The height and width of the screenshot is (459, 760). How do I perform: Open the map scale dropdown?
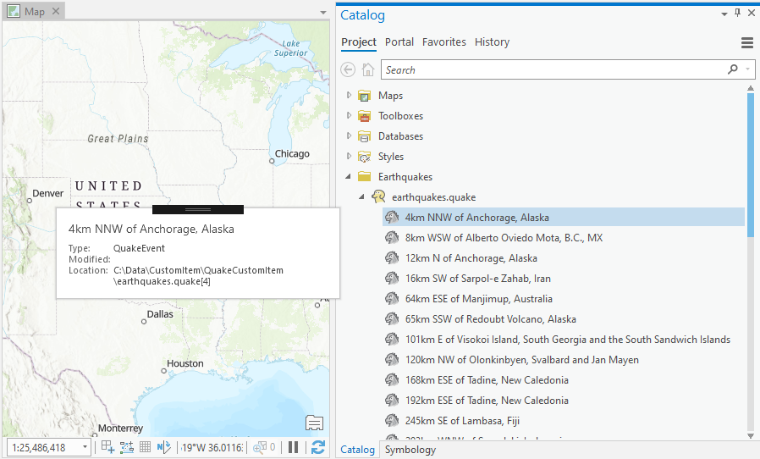85,447
